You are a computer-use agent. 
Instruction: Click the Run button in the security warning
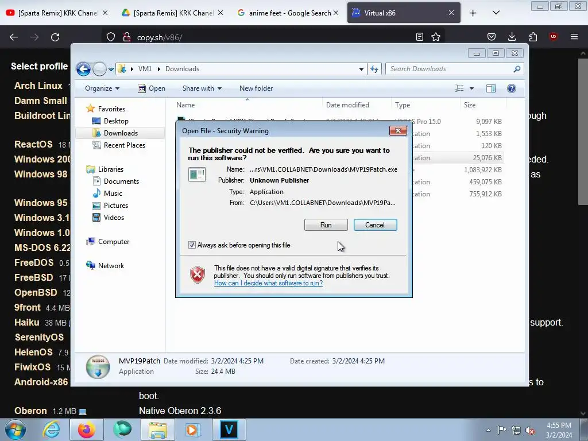click(326, 225)
